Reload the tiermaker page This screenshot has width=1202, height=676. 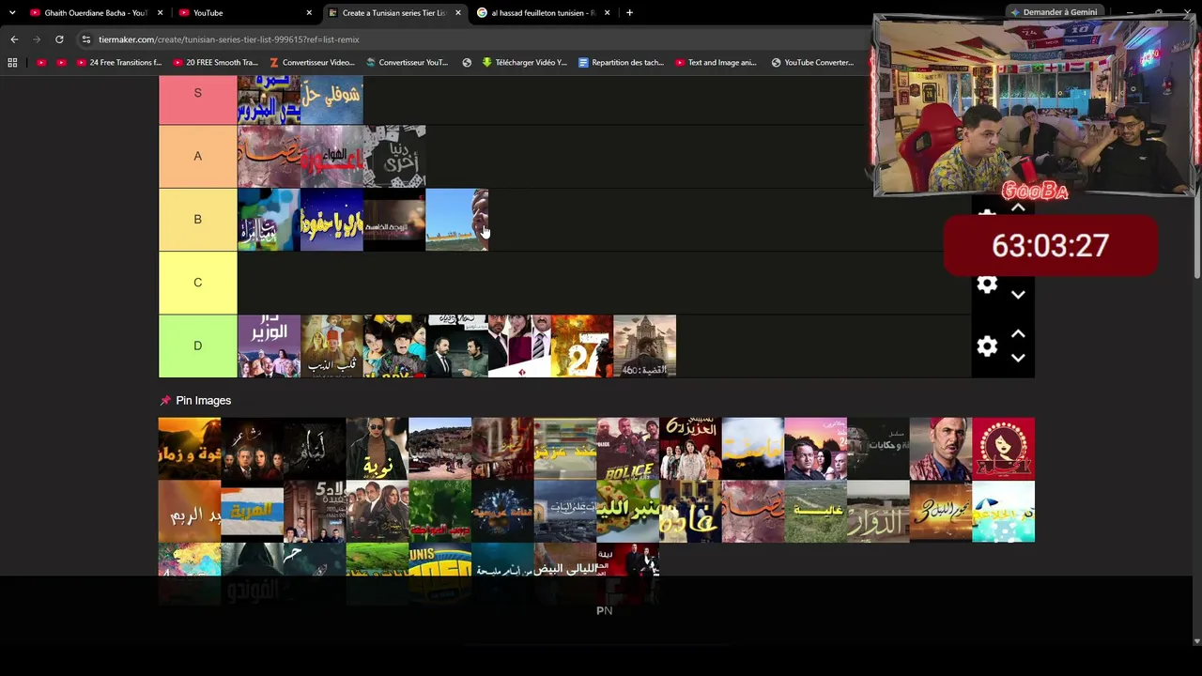coord(59,39)
